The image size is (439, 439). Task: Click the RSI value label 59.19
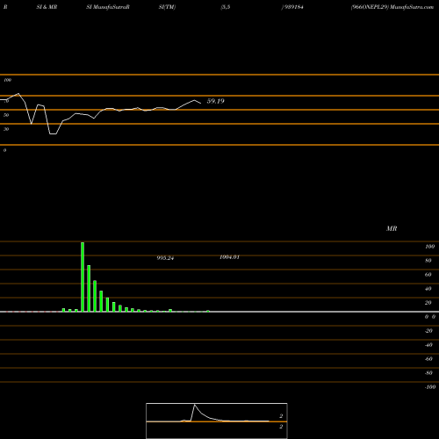[215, 101]
